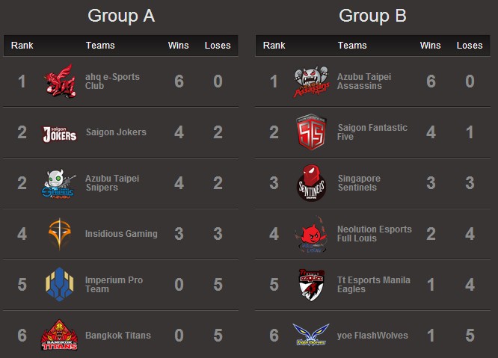Click the Group B heading
This screenshot has height=358, width=498.
[x=372, y=16]
